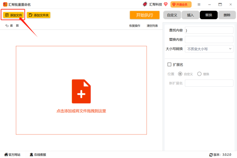The width and height of the screenshot is (237, 158).
Task: Open the 大小写转换 dropdown
Action: pyautogui.click(x=209, y=49)
